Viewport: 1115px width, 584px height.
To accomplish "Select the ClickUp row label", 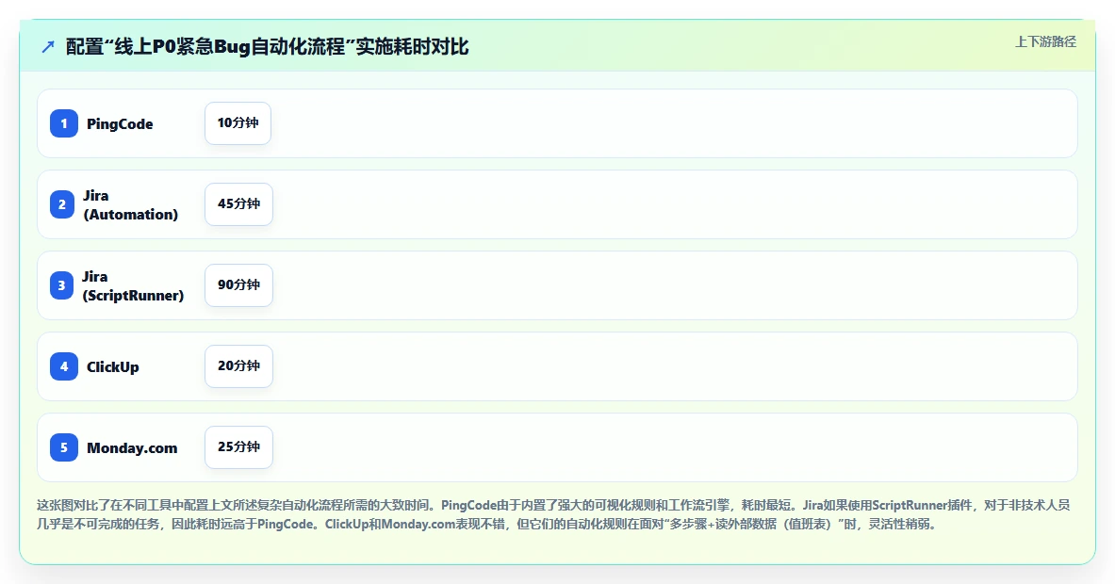I will (x=113, y=367).
